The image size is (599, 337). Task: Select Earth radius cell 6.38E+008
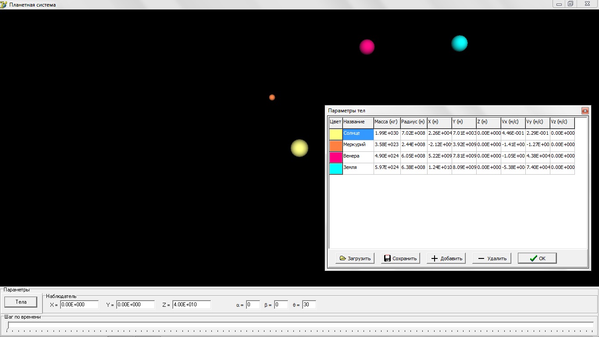(414, 168)
